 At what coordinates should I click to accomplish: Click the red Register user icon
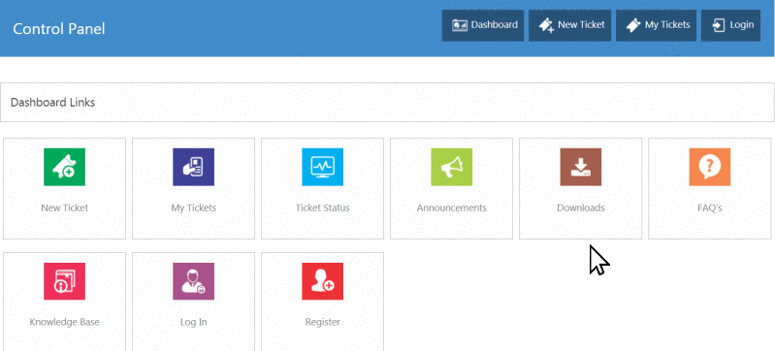(322, 281)
